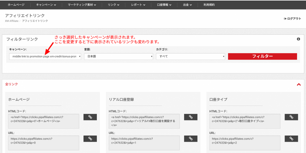Click the アフィリエイトリンク page title
This screenshot has width=306, height=153.
tap(25, 16)
